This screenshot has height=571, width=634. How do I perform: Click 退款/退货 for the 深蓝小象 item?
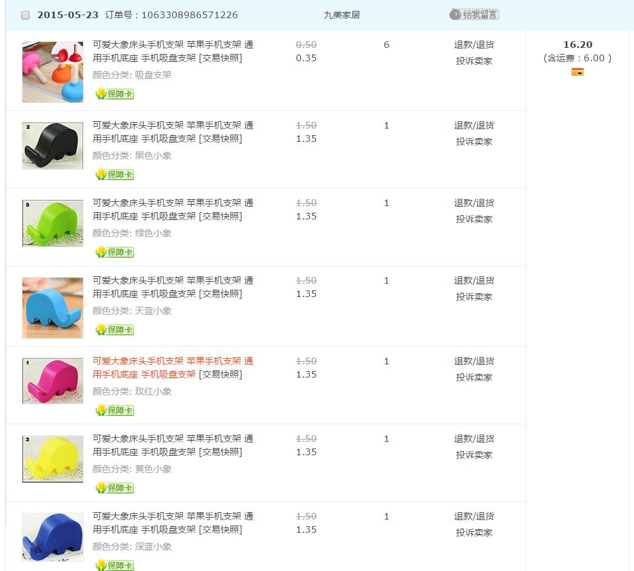(x=474, y=516)
